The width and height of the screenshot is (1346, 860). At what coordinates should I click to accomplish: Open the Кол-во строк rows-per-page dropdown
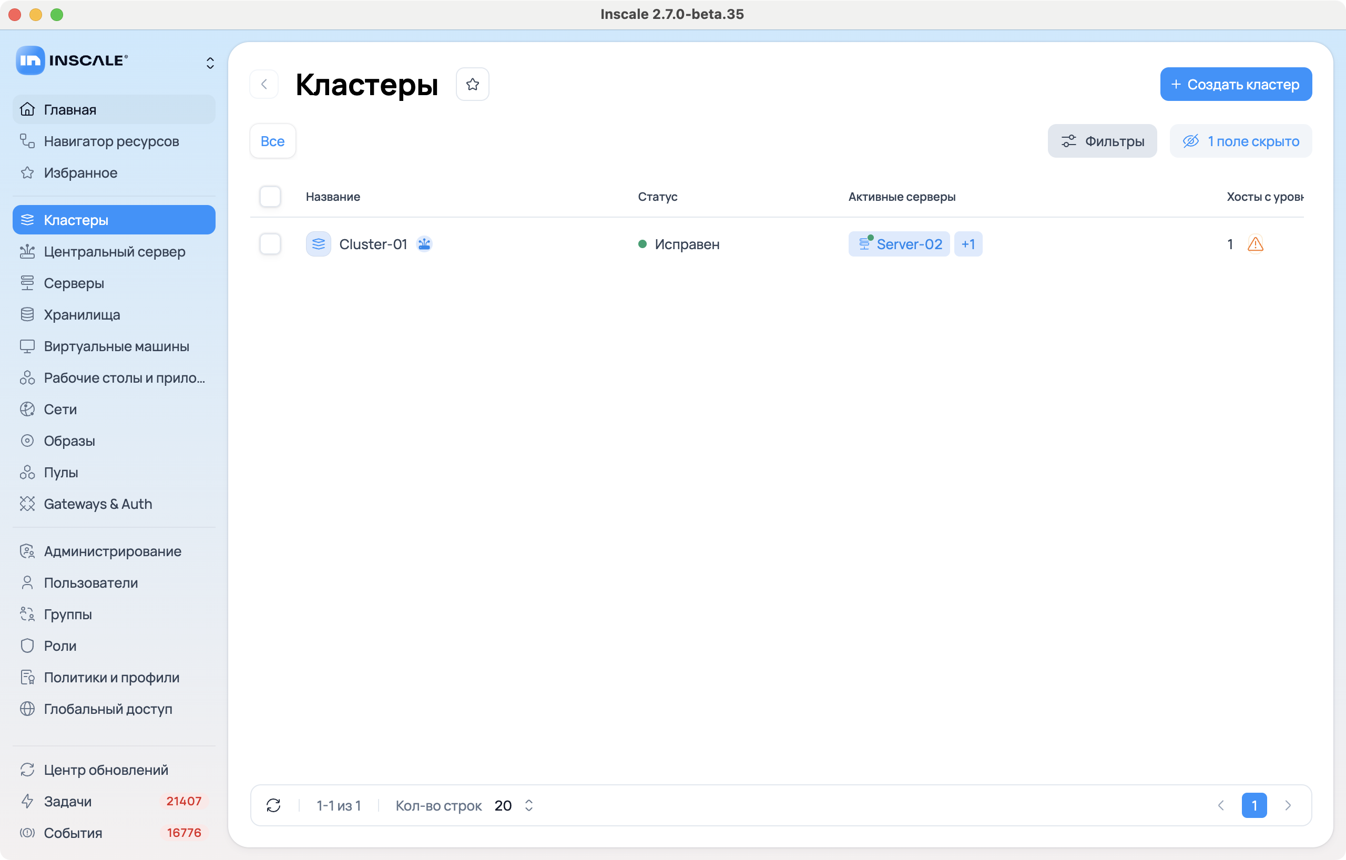coord(515,805)
